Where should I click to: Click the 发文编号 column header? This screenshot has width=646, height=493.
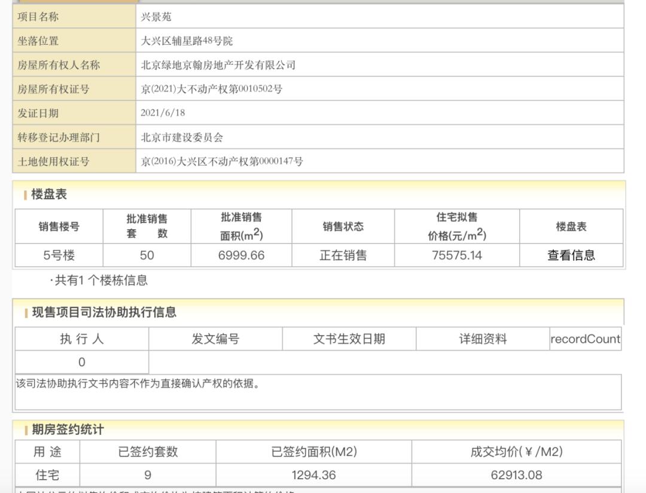click(215, 339)
